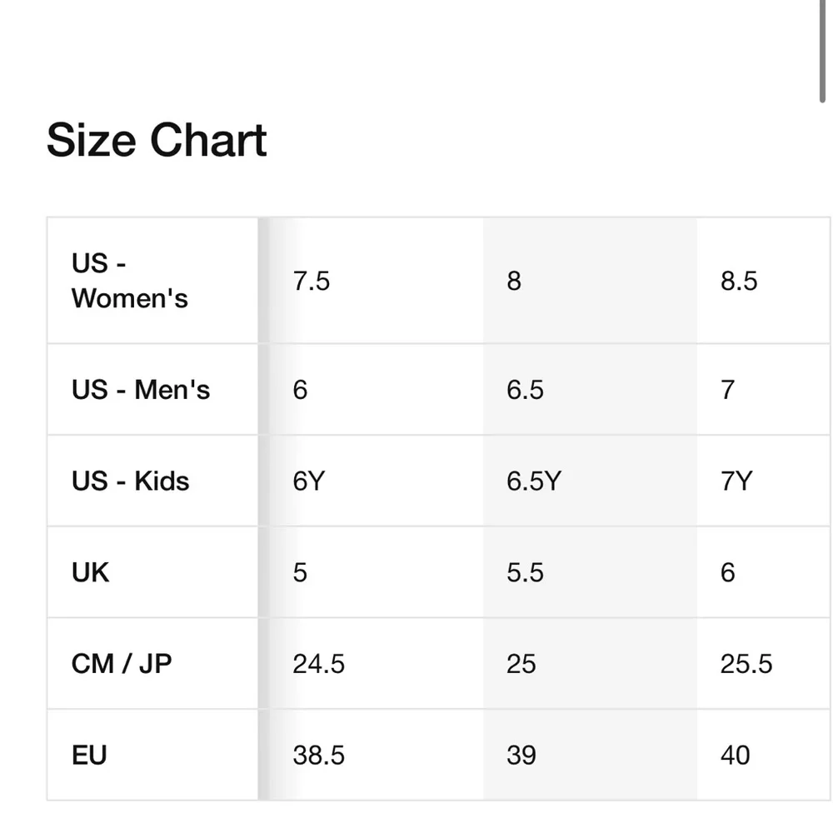The image size is (833, 833).
Task: Select the CM / JP row label
Action: [122, 664]
